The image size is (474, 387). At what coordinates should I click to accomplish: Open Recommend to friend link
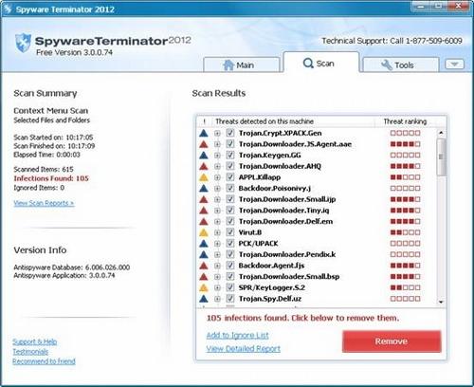tap(44, 361)
